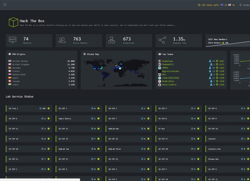Click the '74' Machines count
The image size is (250, 181).
pyautogui.click(x=26, y=39)
